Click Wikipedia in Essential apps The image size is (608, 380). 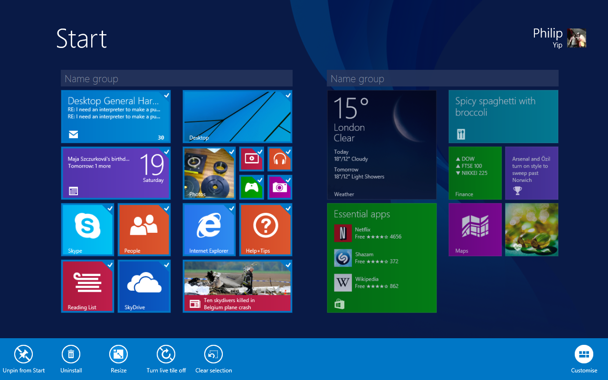pyautogui.click(x=366, y=283)
